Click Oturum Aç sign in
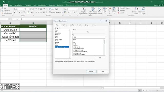The width and height of the screenshot is (164, 92). pyautogui.click(x=157, y=5)
